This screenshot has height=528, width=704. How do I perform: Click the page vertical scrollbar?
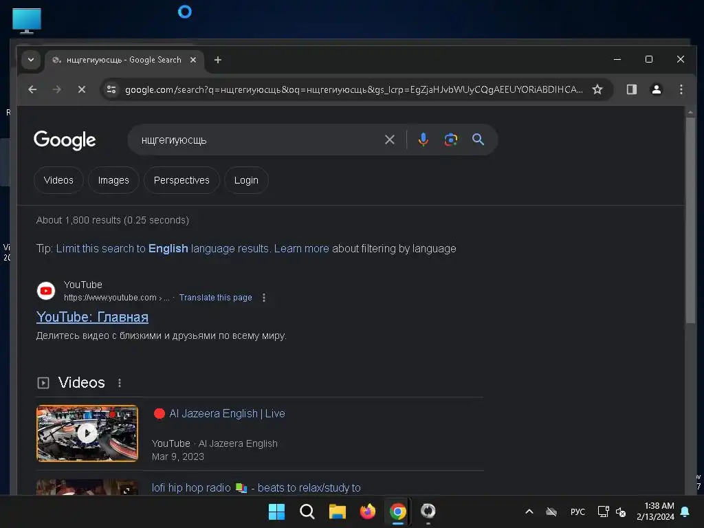coord(690,221)
